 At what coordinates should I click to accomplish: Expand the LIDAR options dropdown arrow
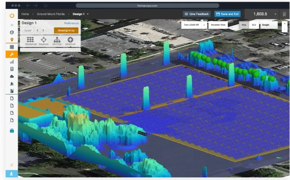coord(204,25)
